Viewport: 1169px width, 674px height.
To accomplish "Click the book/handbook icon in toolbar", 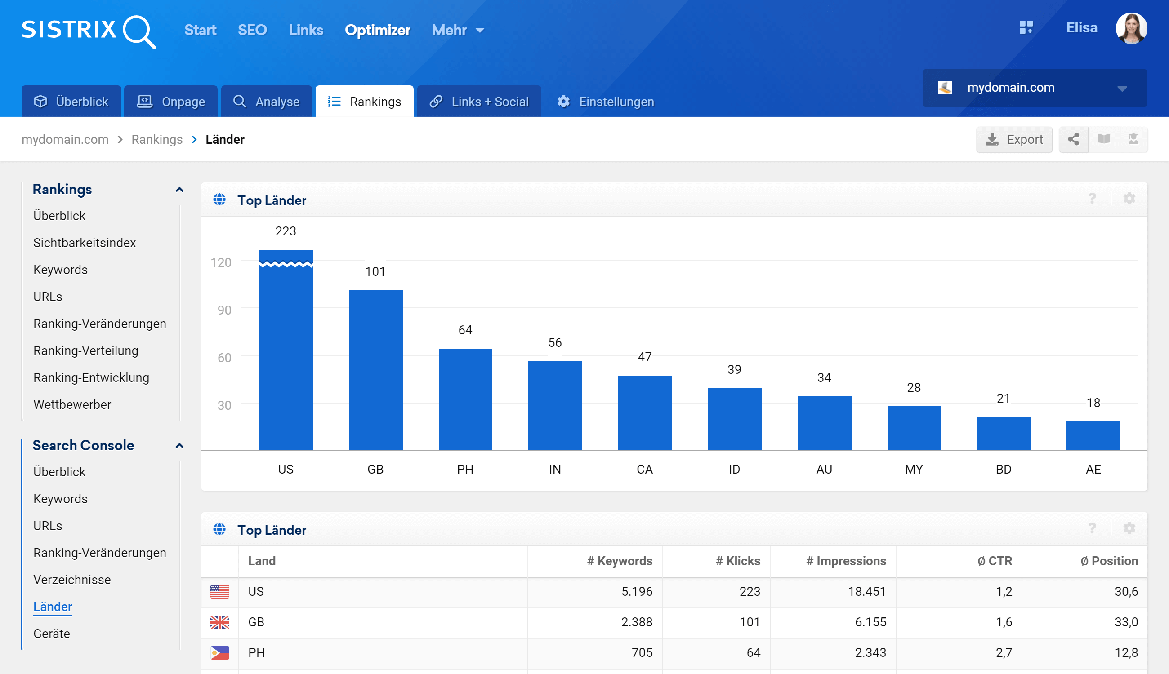I will pos(1104,139).
